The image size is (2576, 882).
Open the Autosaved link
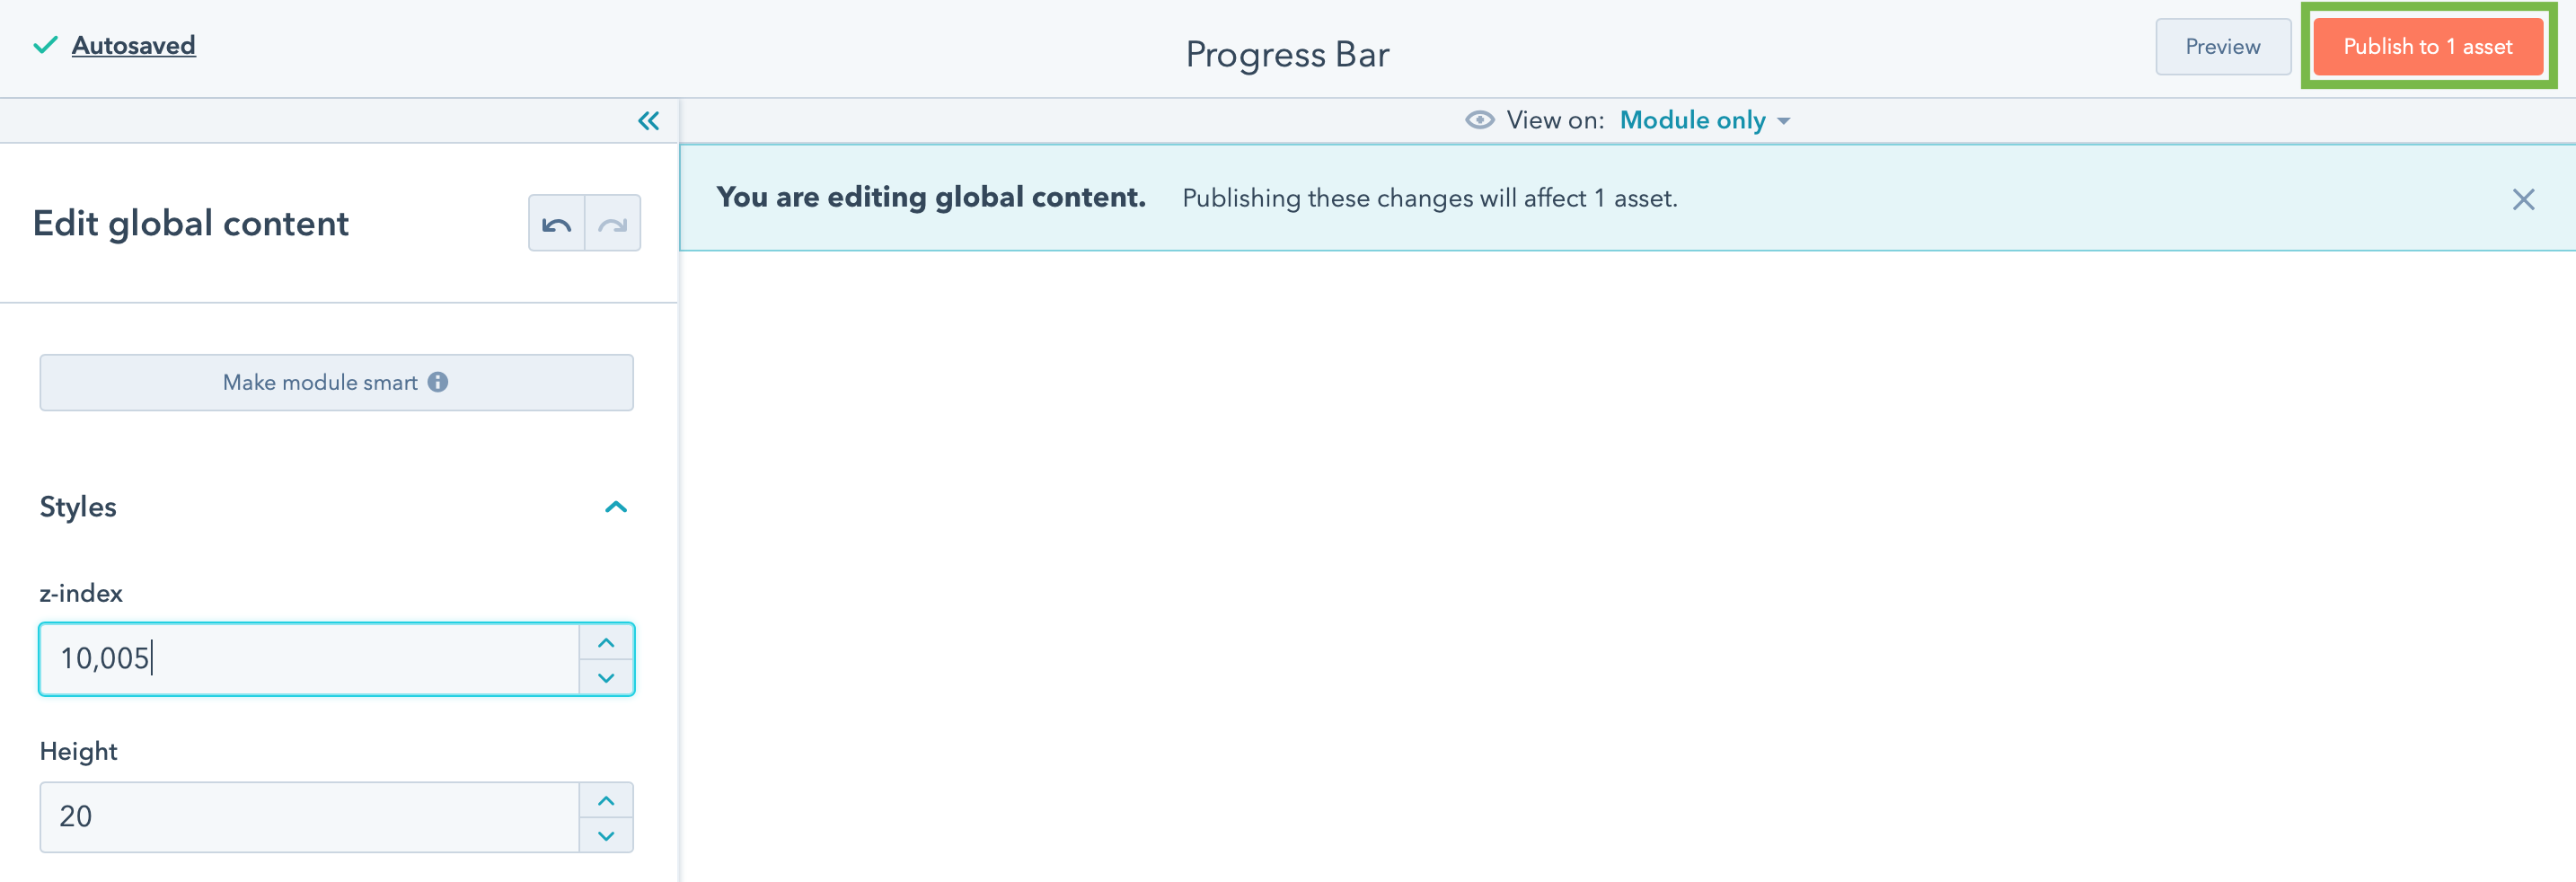[x=133, y=45]
